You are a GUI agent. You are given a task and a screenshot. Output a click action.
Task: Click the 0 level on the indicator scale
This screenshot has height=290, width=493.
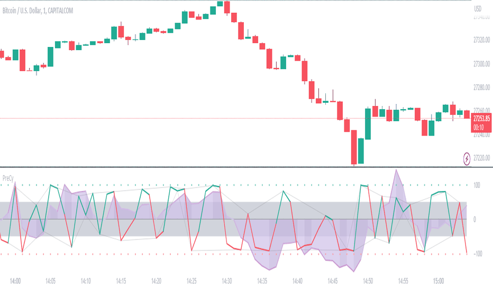475,219
